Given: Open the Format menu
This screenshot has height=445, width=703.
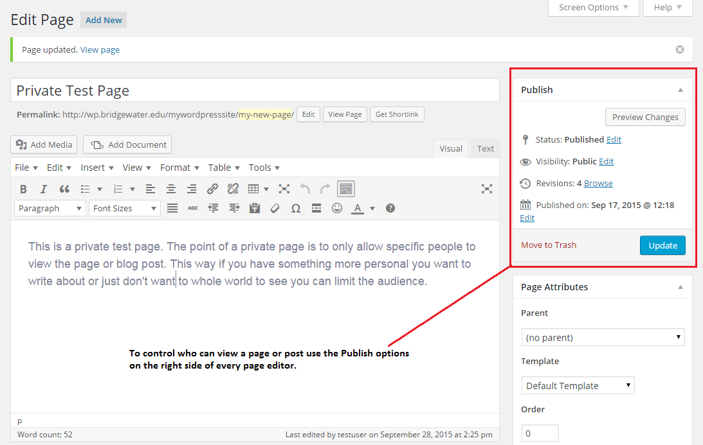Looking at the screenshot, I should (x=179, y=168).
